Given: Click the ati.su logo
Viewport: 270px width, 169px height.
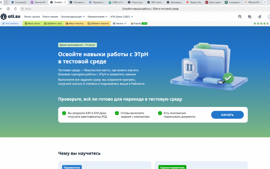Looking at the screenshot, I should pyautogui.click(x=10, y=17).
